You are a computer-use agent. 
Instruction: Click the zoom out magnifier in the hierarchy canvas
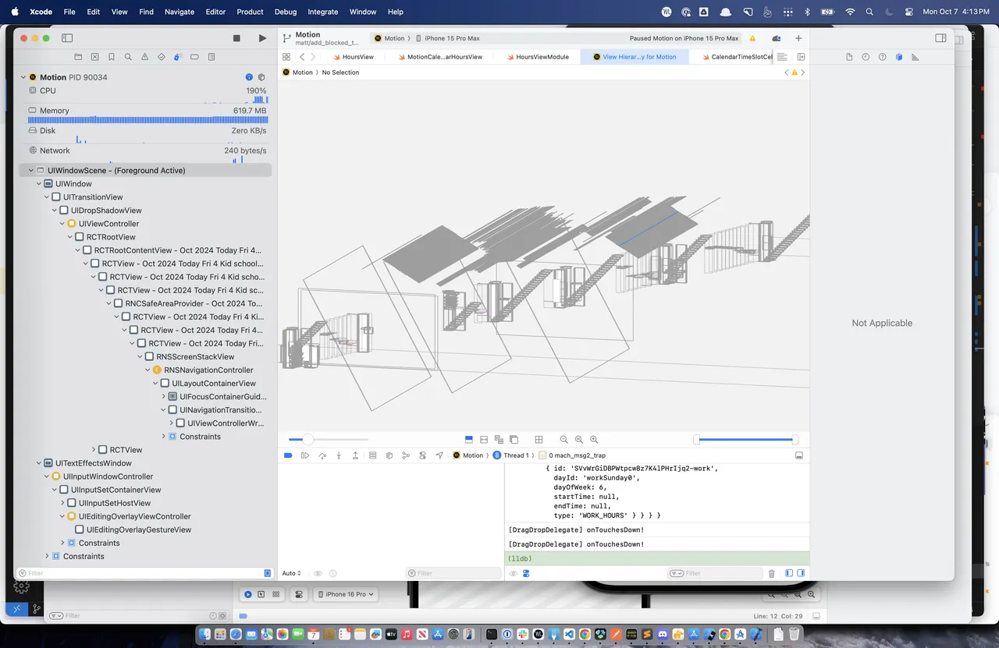pos(564,440)
